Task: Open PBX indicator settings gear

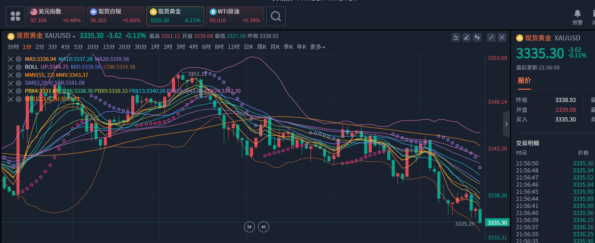Action: pyautogui.click(x=19, y=91)
